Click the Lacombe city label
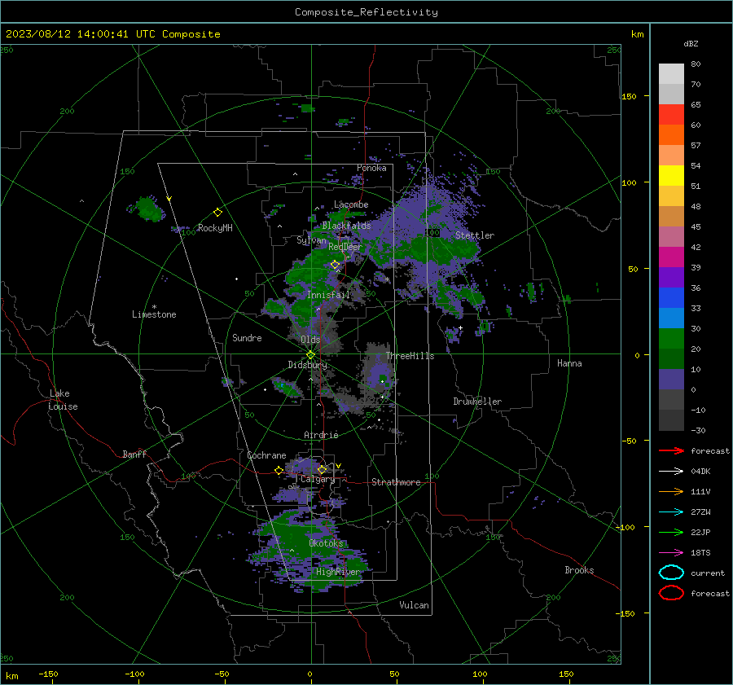 click(x=351, y=204)
